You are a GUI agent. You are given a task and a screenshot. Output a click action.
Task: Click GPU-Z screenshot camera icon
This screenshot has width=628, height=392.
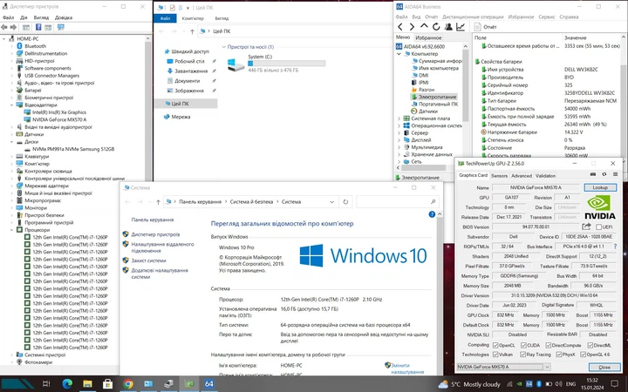593,174
